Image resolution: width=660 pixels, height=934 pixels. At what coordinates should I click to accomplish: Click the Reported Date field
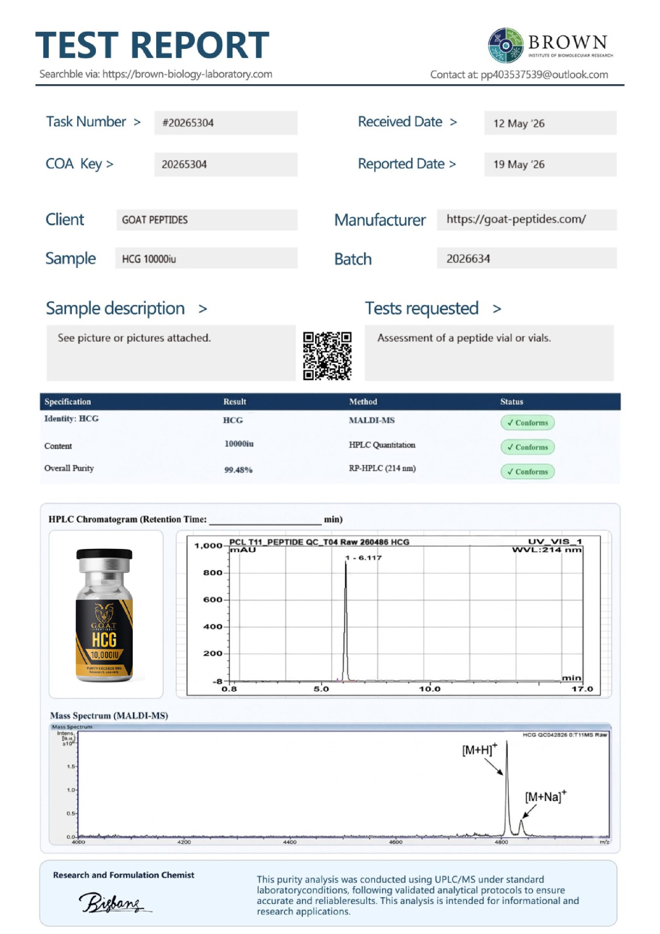pyautogui.click(x=550, y=164)
